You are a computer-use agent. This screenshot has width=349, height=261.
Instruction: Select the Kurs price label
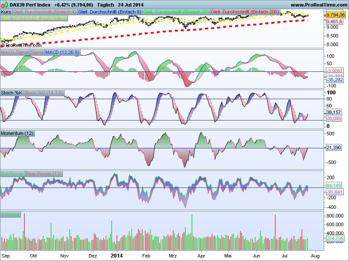(x=6, y=12)
